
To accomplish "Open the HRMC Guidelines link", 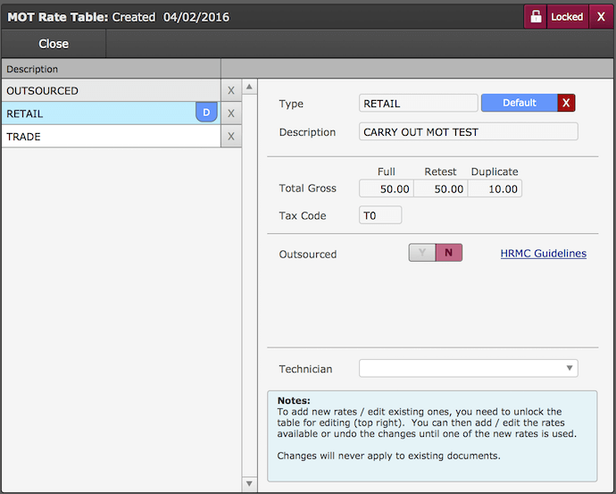I will 543,254.
